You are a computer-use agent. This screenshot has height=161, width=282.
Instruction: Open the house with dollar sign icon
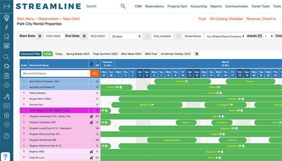pyautogui.click(x=6, y=115)
